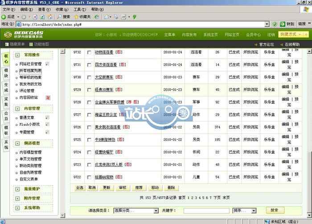Screen dimensions: 312x224
Task: Click the IE icon in status bar
Action: coord(3,222)
